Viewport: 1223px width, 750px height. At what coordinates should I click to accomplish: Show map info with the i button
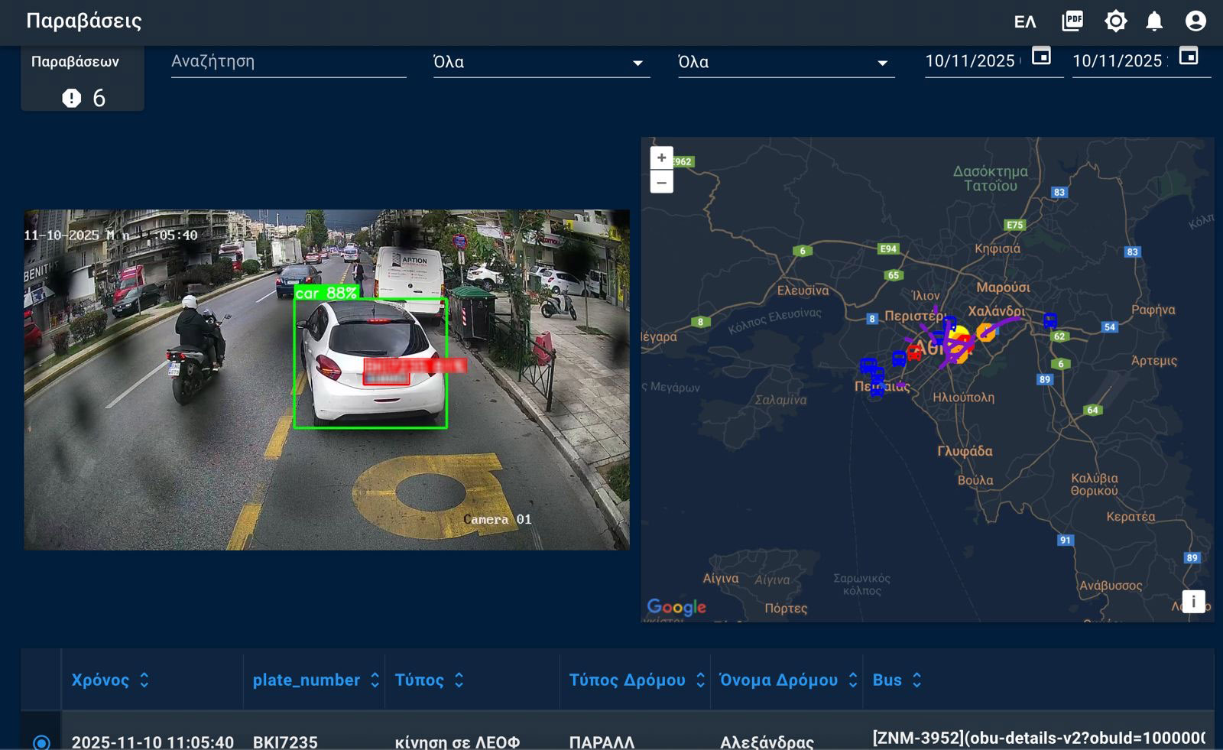[1193, 602]
